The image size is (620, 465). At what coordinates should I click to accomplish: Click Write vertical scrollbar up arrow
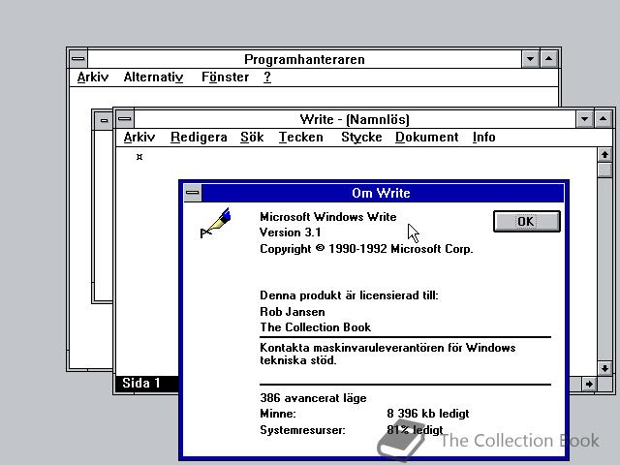click(604, 155)
